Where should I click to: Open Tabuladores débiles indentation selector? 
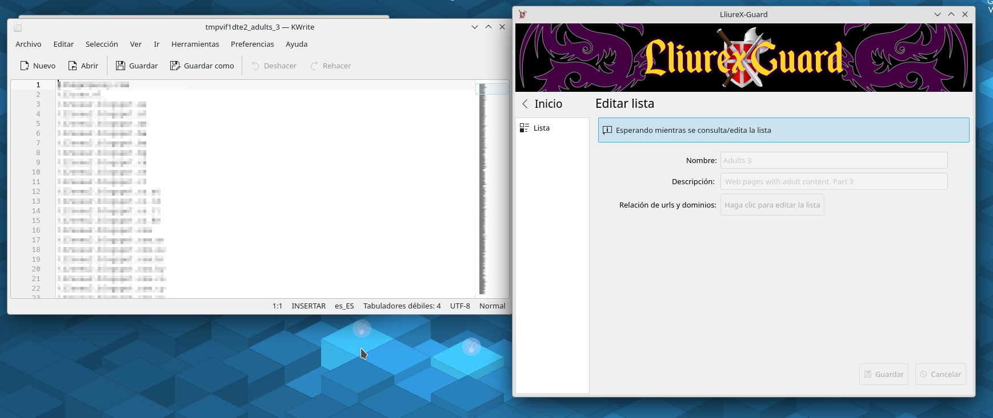point(402,306)
